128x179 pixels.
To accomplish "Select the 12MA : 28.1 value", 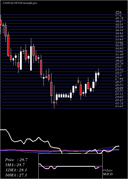I will (x=16, y=170).
